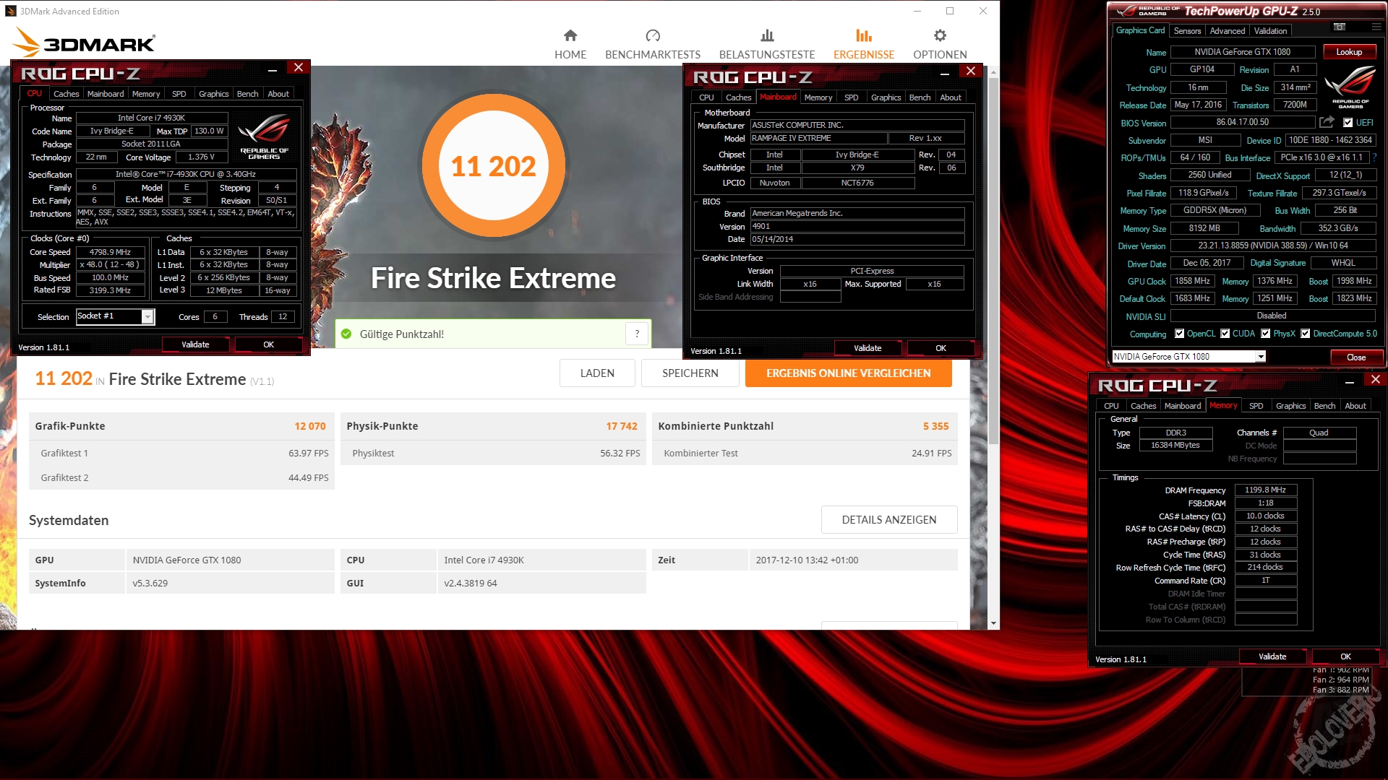The height and width of the screenshot is (780, 1388).
Task: Click DETAILS ANZEIGEN button
Action: click(x=889, y=520)
